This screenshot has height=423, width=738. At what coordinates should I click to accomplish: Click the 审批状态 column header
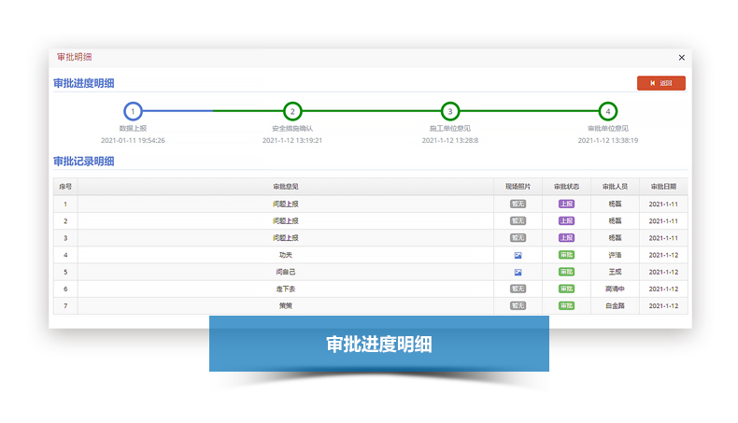point(566,187)
